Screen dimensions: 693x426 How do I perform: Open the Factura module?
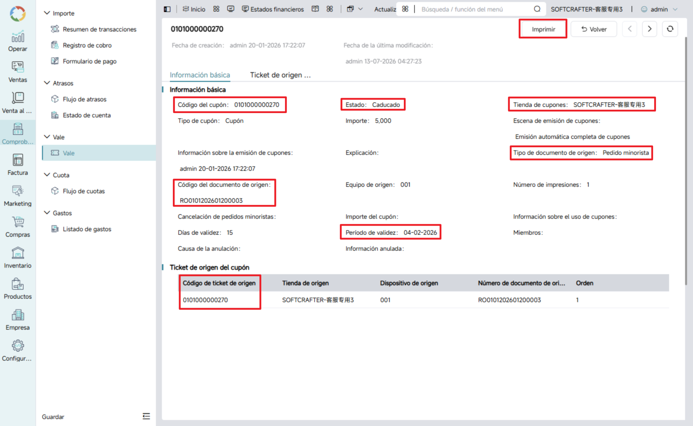pyautogui.click(x=18, y=165)
